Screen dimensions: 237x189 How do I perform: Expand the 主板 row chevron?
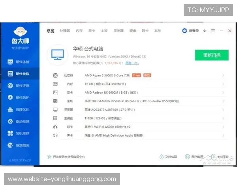(223, 101)
